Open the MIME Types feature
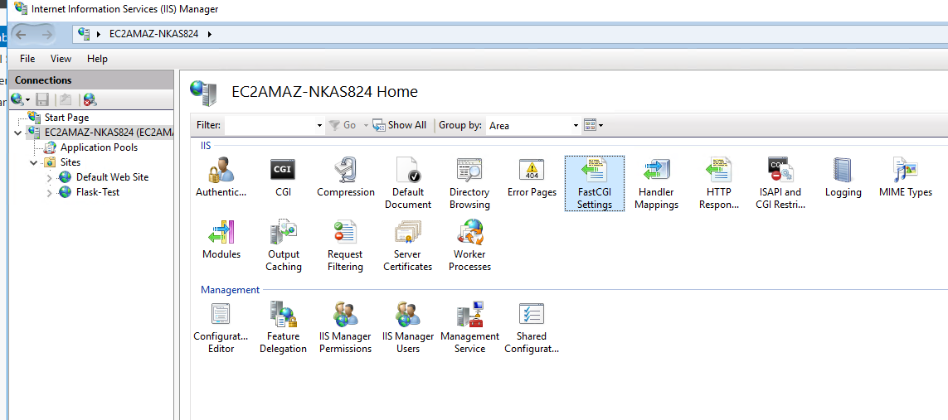Image resolution: width=948 pixels, height=420 pixels. pos(905,177)
